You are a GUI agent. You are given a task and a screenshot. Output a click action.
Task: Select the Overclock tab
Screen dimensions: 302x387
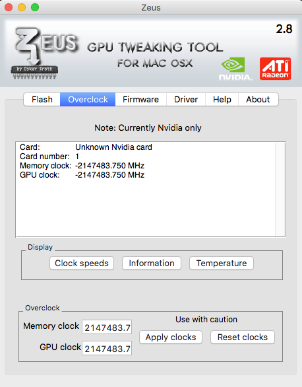88,100
